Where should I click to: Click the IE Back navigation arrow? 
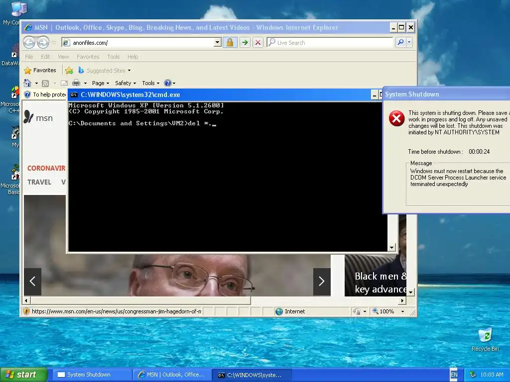29,42
